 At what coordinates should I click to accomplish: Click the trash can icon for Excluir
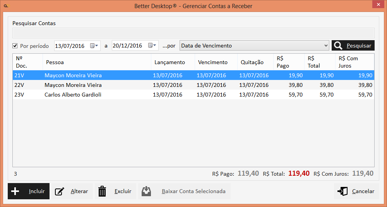pyautogui.click(x=102, y=191)
